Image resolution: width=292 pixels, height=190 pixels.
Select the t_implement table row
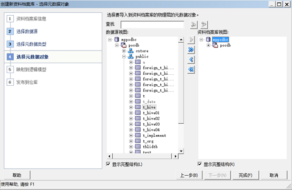(x=154, y=135)
